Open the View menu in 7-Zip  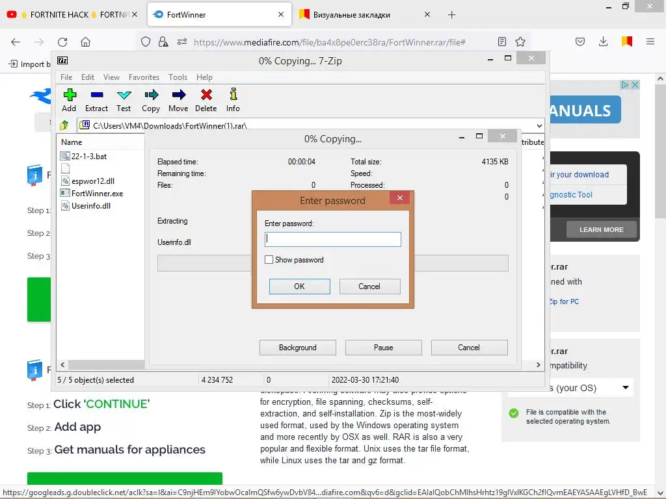[111, 77]
